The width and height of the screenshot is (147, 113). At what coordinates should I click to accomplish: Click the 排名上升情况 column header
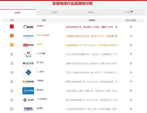131,20
